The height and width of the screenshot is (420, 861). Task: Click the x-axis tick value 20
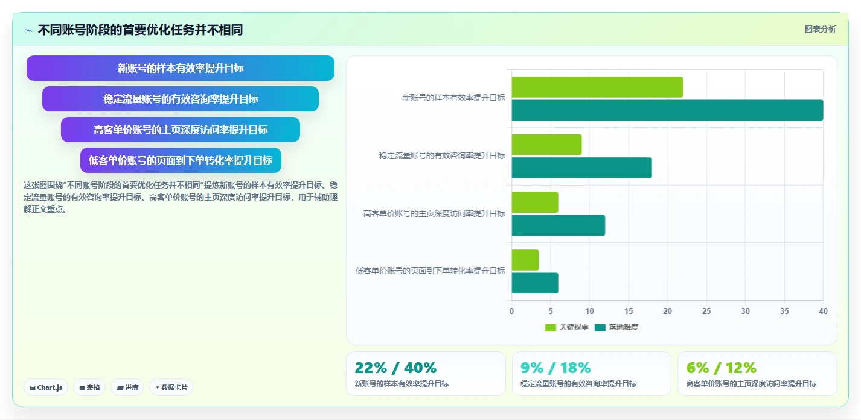point(667,311)
